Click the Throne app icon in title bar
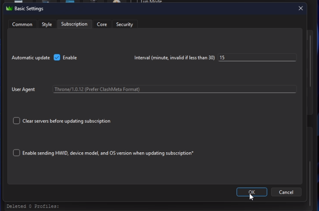 coord(9,9)
